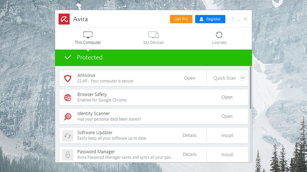The width and height of the screenshot is (307, 172).
Task: Open the Antivirus module
Action: pyautogui.click(x=190, y=78)
